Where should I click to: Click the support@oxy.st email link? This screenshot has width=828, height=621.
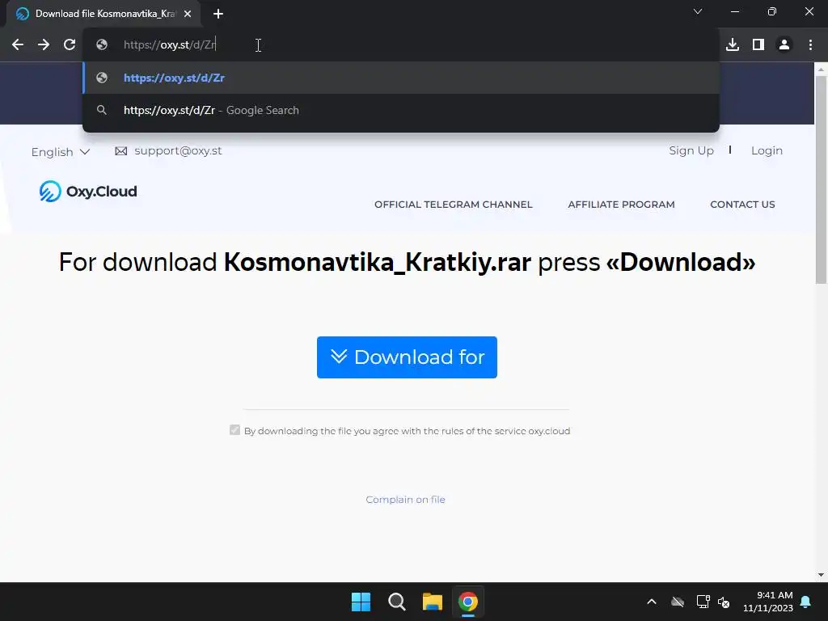178,151
